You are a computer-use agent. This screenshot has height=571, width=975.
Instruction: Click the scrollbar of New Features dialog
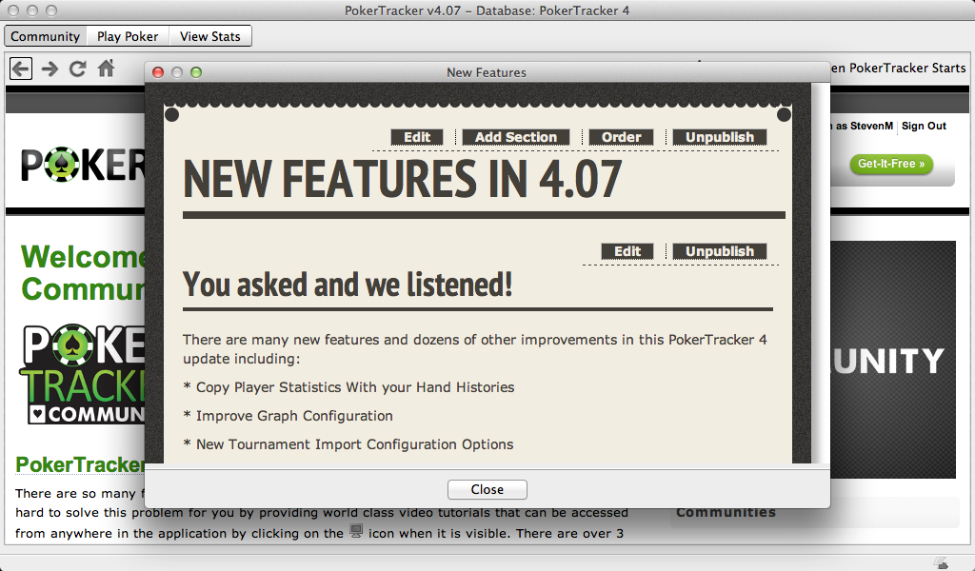[821, 273]
